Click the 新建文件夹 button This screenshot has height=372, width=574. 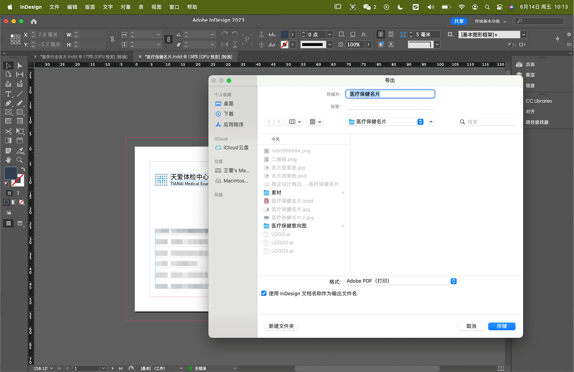tap(281, 326)
